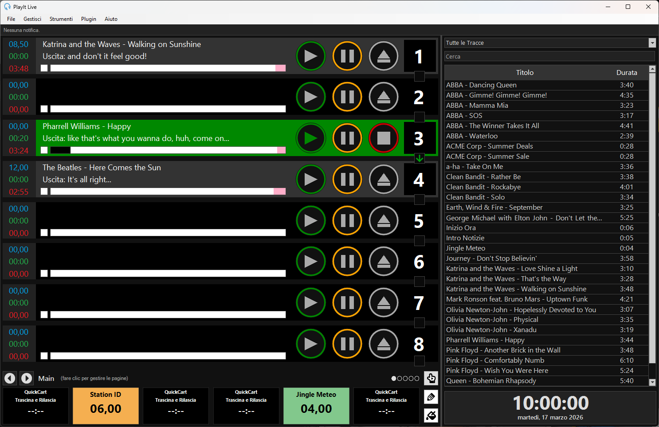This screenshot has width=659, height=427.
Task: Eject button on player 5
Action: pyautogui.click(x=384, y=221)
